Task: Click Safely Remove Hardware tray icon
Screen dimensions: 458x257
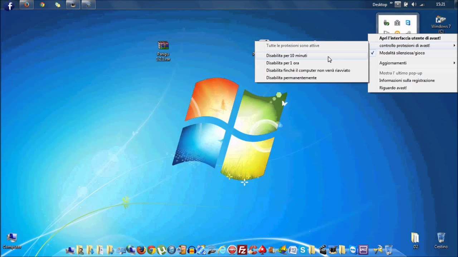Action: coord(386,23)
